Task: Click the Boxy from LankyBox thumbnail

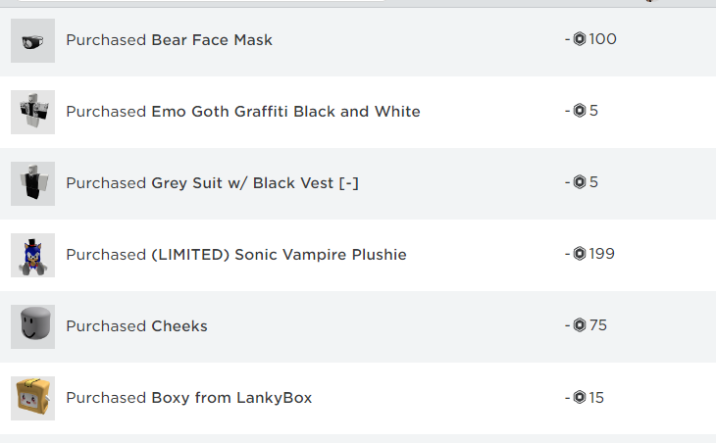Action: click(33, 398)
